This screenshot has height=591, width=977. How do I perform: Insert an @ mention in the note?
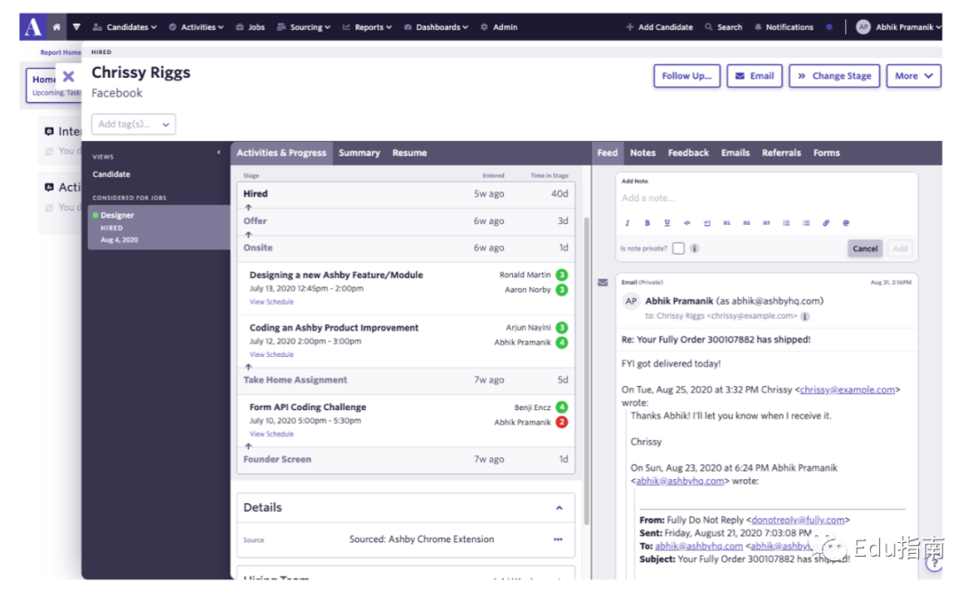point(846,222)
